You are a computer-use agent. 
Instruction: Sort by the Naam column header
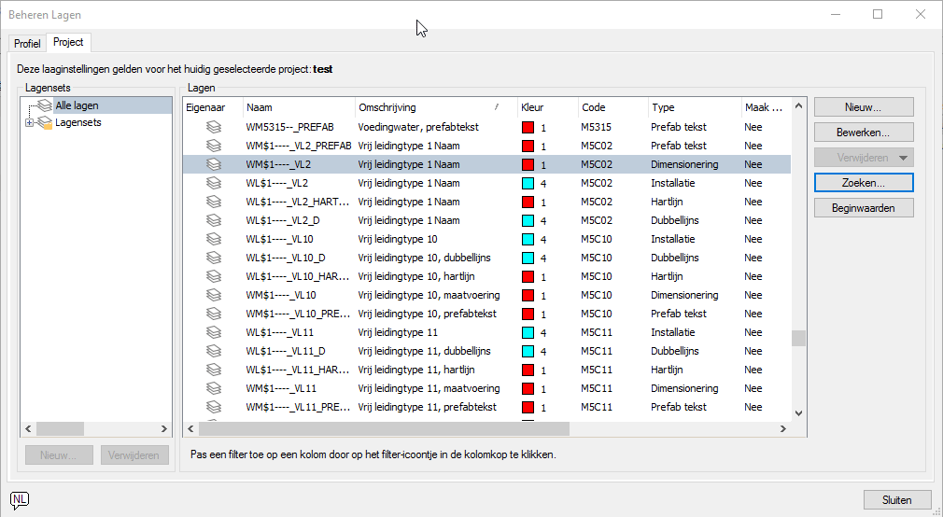pos(299,107)
